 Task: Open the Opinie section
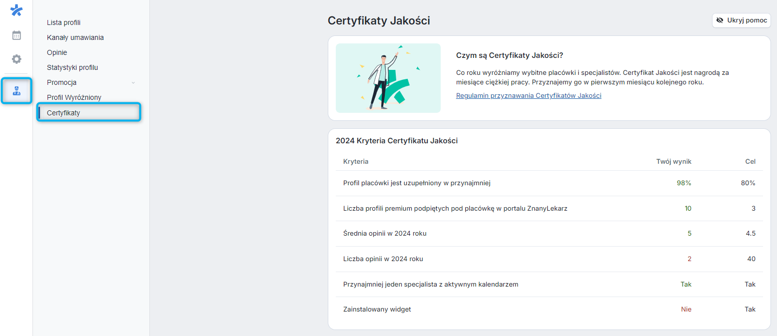tap(56, 52)
